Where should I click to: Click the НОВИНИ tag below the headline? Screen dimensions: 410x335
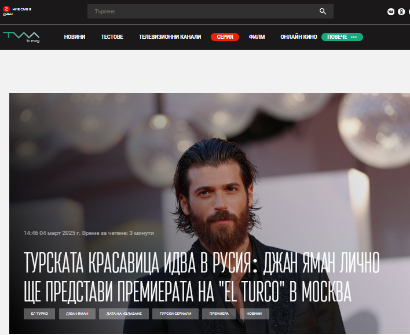pyautogui.click(x=254, y=314)
